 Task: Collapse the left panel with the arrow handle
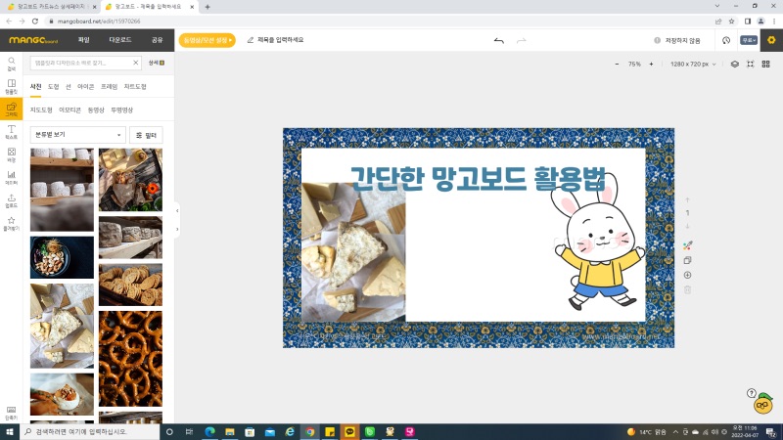(177, 210)
